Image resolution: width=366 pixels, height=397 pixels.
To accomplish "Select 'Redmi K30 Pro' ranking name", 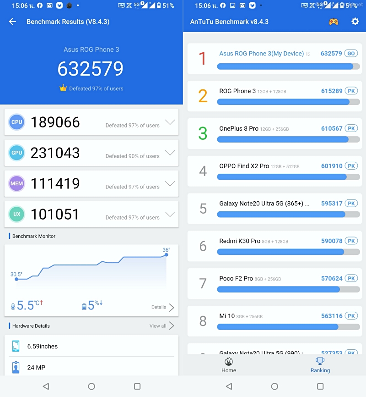I will [240, 241].
